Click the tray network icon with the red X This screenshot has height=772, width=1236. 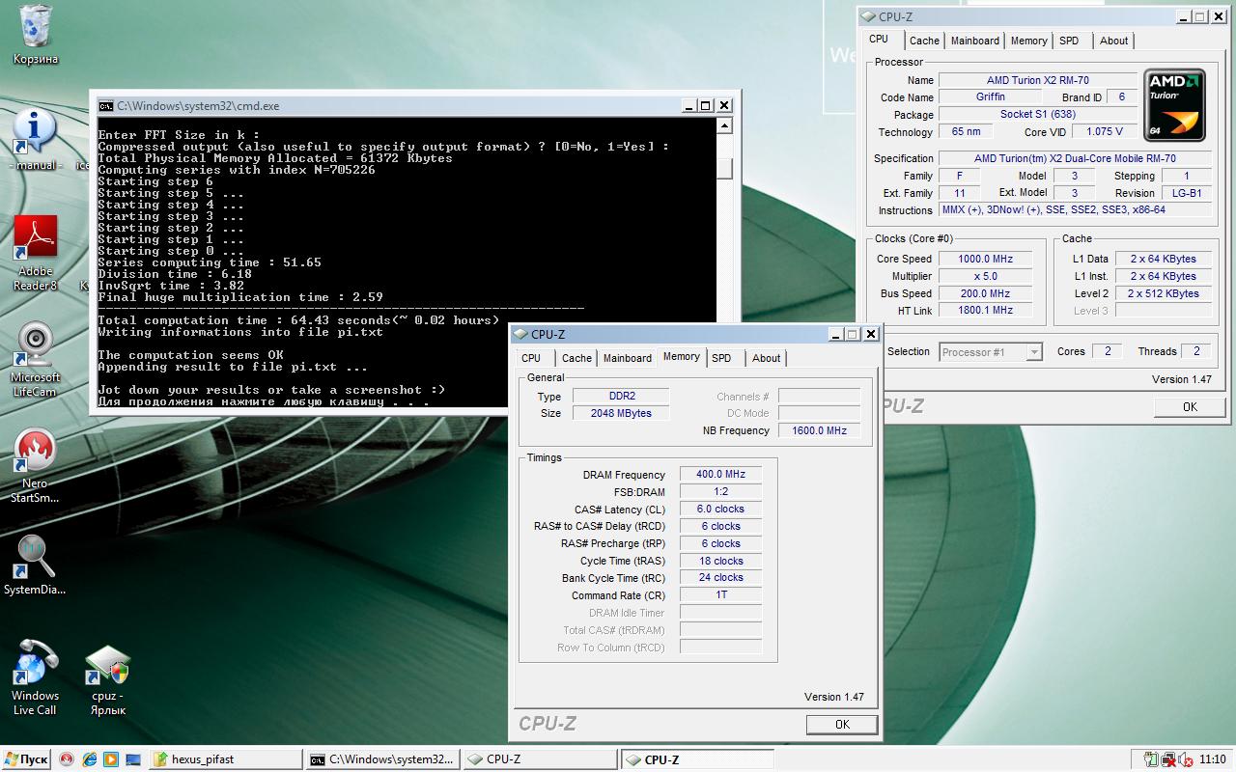(1167, 759)
